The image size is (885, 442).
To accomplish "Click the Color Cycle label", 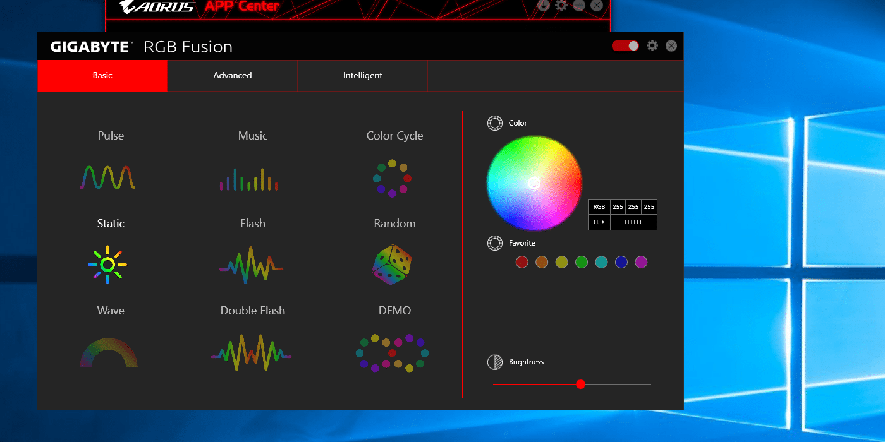I will [x=394, y=136].
